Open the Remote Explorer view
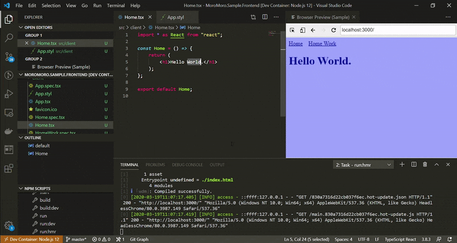This screenshot has width=457, height=243. tap(9, 113)
